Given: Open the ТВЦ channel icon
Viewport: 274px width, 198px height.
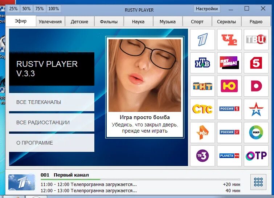Looking at the screenshot, I should tap(256, 40).
